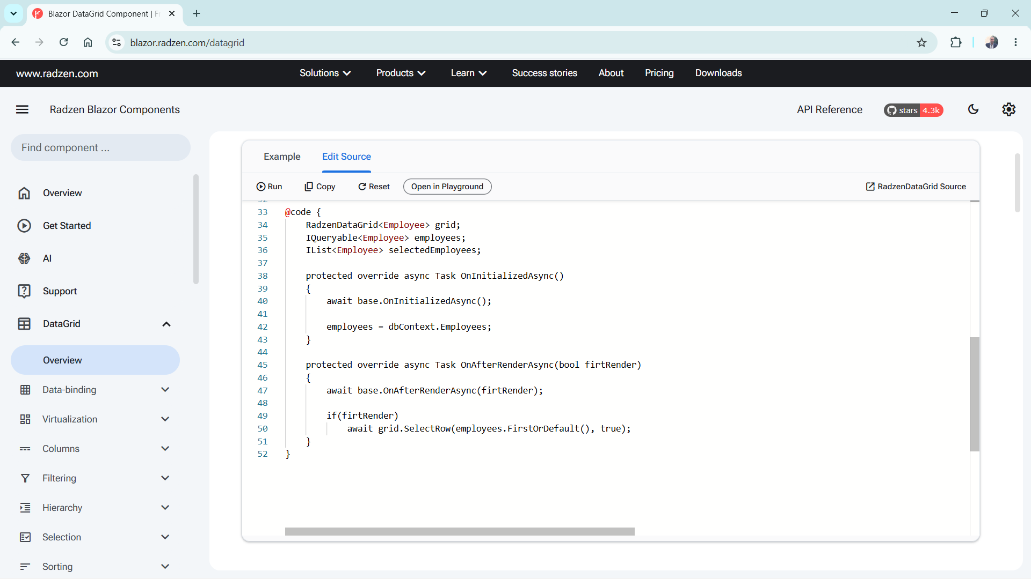Run the edited source code
This screenshot has height=579, width=1031.
[269, 187]
